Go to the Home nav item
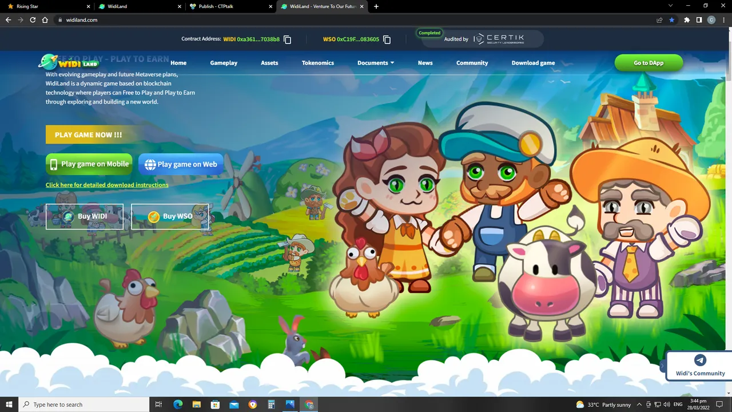Image resolution: width=732 pixels, height=412 pixels. [x=178, y=63]
